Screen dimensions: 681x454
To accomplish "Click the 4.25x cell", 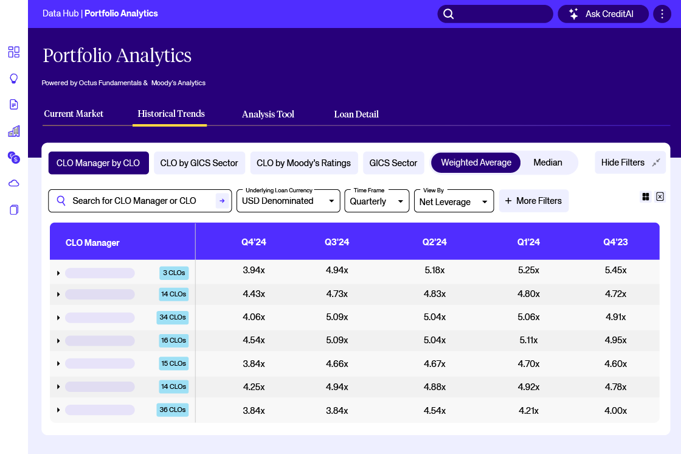I will pos(254,387).
